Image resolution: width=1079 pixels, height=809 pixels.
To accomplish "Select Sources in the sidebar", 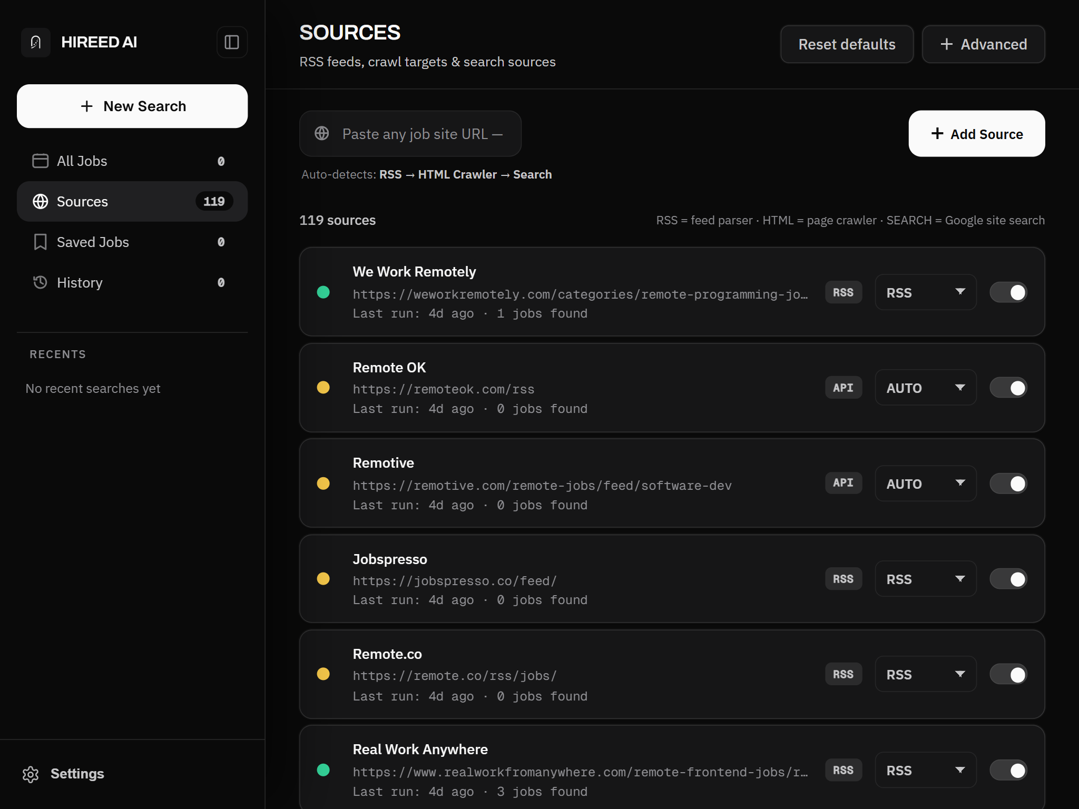I will (x=132, y=201).
